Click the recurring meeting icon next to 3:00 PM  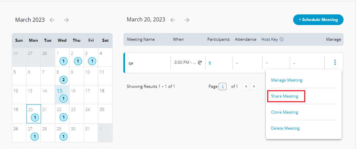[200, 63]
